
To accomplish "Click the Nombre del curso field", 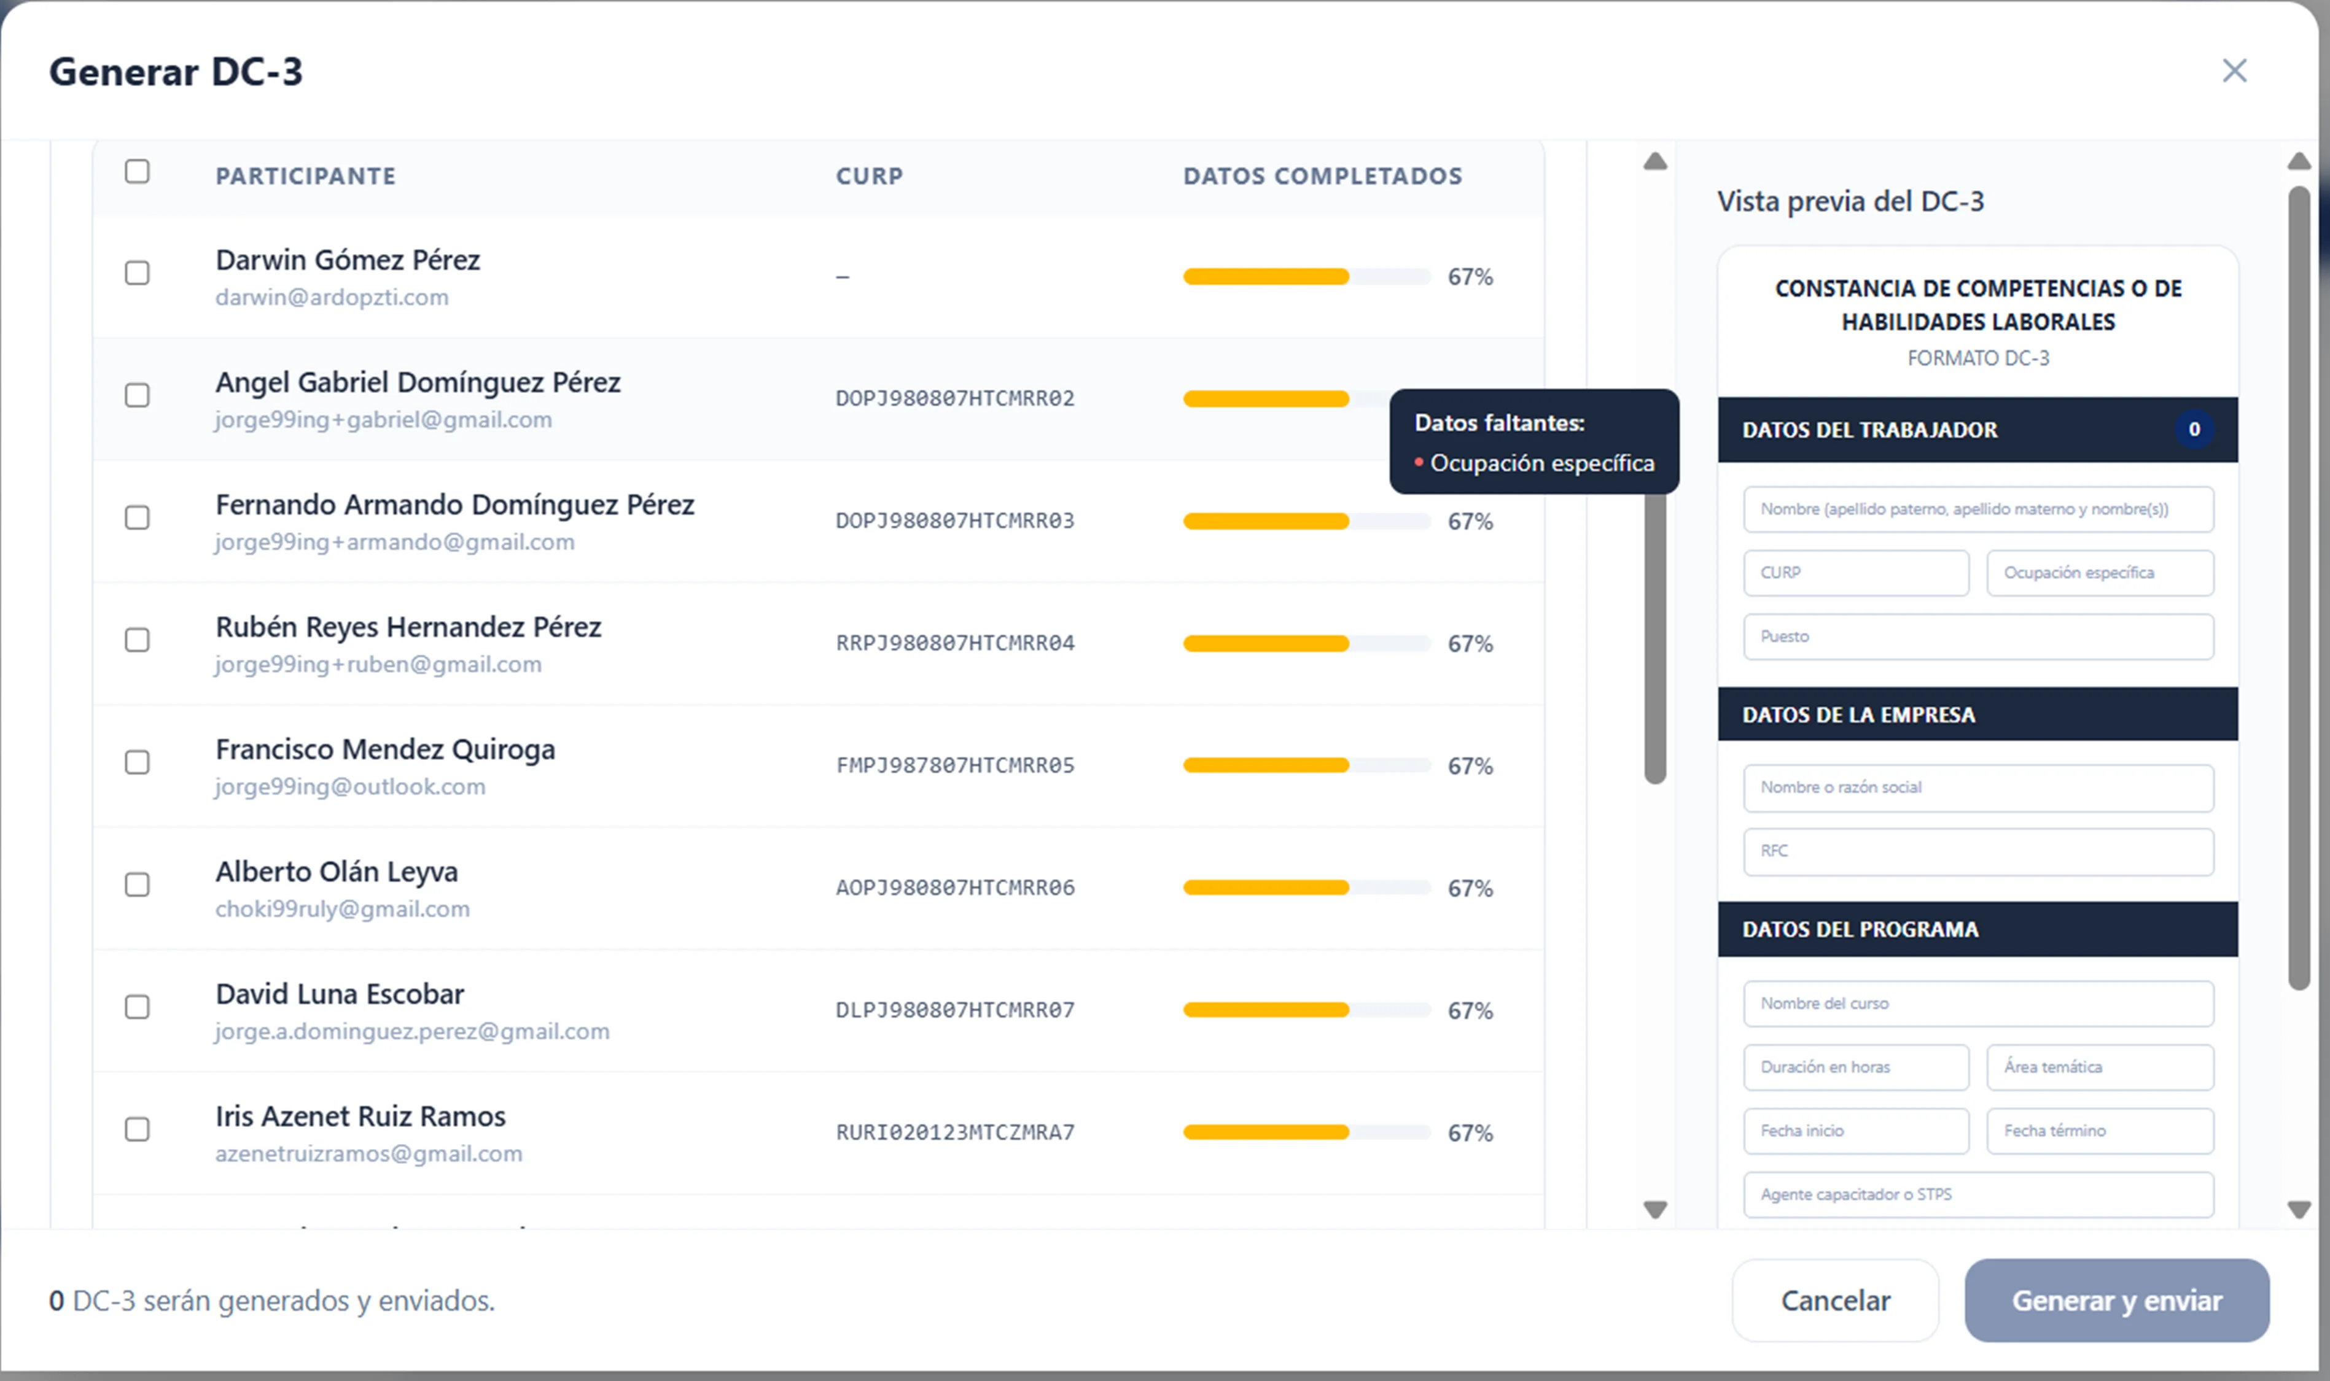I will [1978, 1004].
